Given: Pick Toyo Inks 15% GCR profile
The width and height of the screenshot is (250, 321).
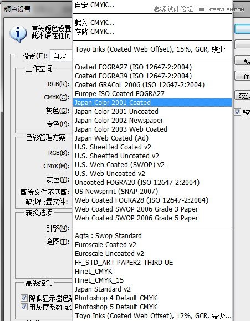Looking at the screenshot, I should [152, 49].
